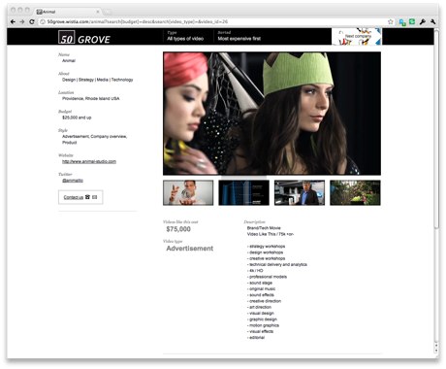Click the Contact us button
The width and height of the screenshot is (446, 369).
(80, 197)
